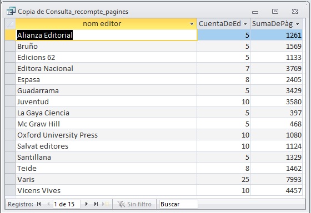Go to first record navigation button
The image size is (311, 213).
pos(39,204)
